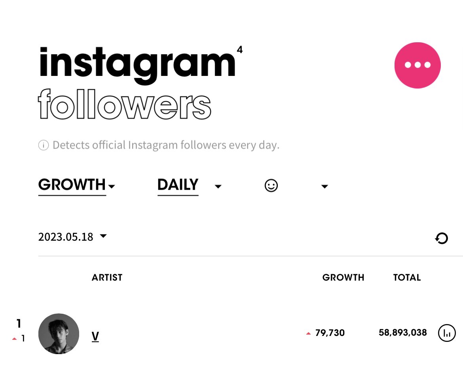Screen dimensions: 463x381
Task: Expand the DAILY period dropdown arrow
Action: click(x=218, y=187)
